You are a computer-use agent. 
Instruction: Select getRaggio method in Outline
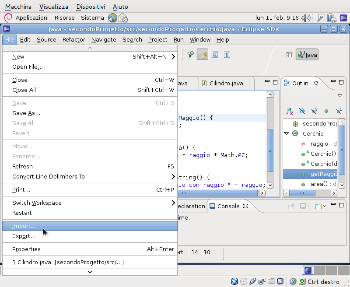click(x=310, y=174)
